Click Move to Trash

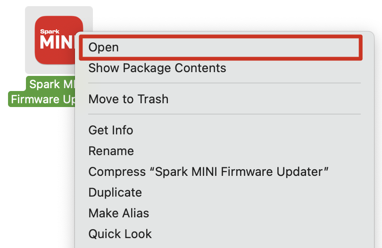[128, 99]
